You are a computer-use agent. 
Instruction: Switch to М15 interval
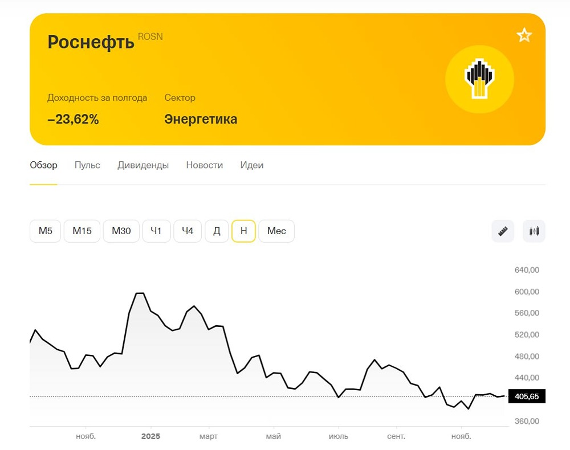point(82,231)
